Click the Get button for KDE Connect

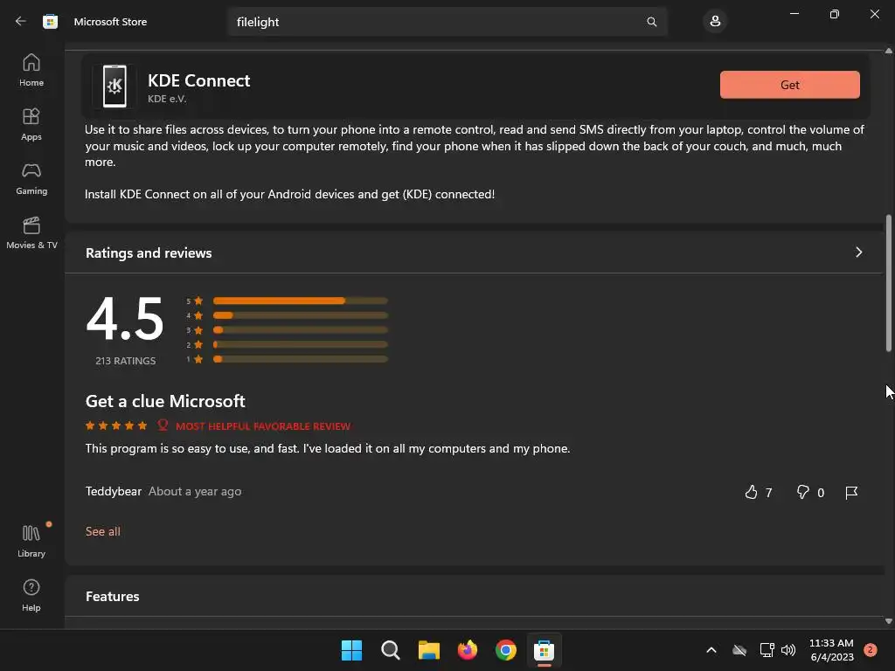790,85
